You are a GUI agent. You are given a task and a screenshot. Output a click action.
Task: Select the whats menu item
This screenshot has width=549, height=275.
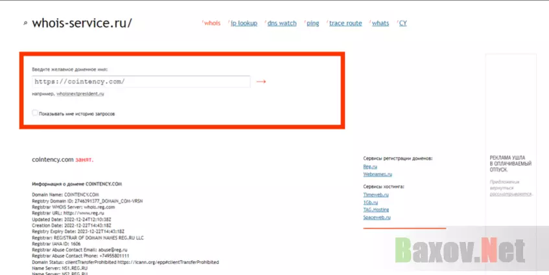click(380, 23)
